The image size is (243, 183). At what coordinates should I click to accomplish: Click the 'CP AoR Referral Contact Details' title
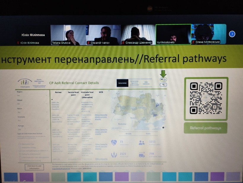pos(74,83)
